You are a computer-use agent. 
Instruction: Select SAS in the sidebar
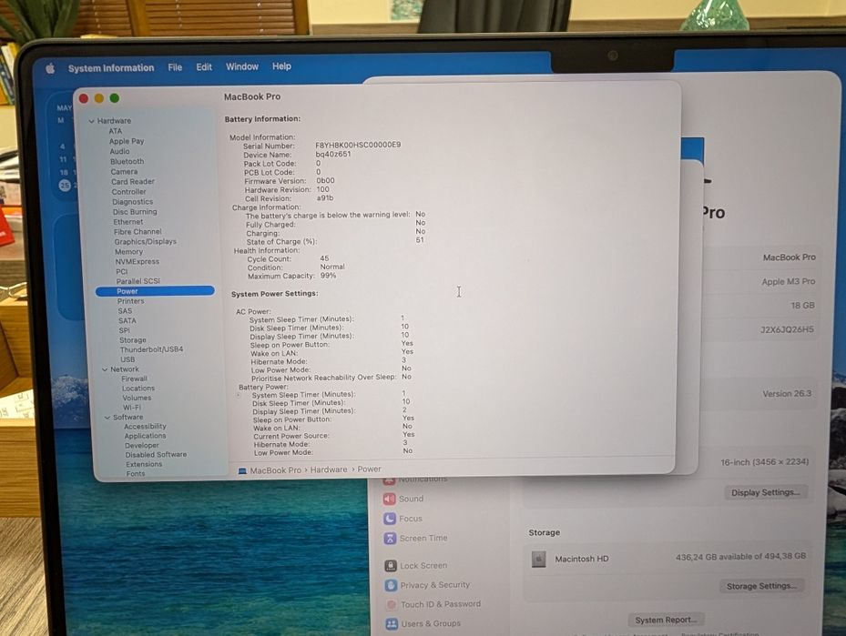(125, 311)
